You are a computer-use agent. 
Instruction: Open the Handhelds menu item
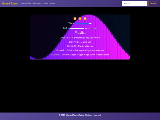point(26,4)
